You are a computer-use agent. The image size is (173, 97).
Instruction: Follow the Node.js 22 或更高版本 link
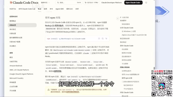(x=54, y=26)
